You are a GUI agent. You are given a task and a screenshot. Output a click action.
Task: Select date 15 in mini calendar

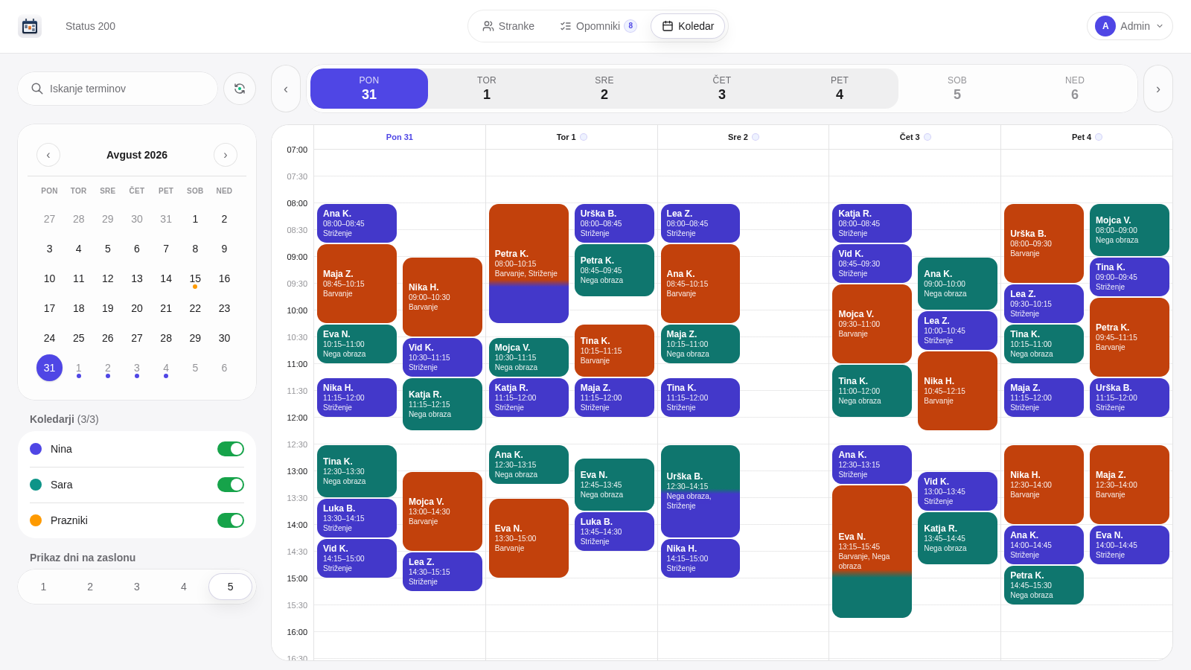tap(195, 278)
